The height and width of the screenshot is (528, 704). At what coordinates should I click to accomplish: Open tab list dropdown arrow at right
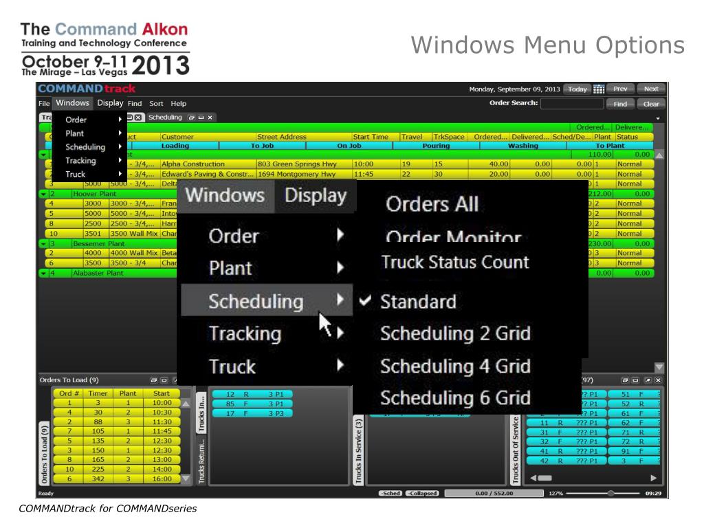point(658,118)
